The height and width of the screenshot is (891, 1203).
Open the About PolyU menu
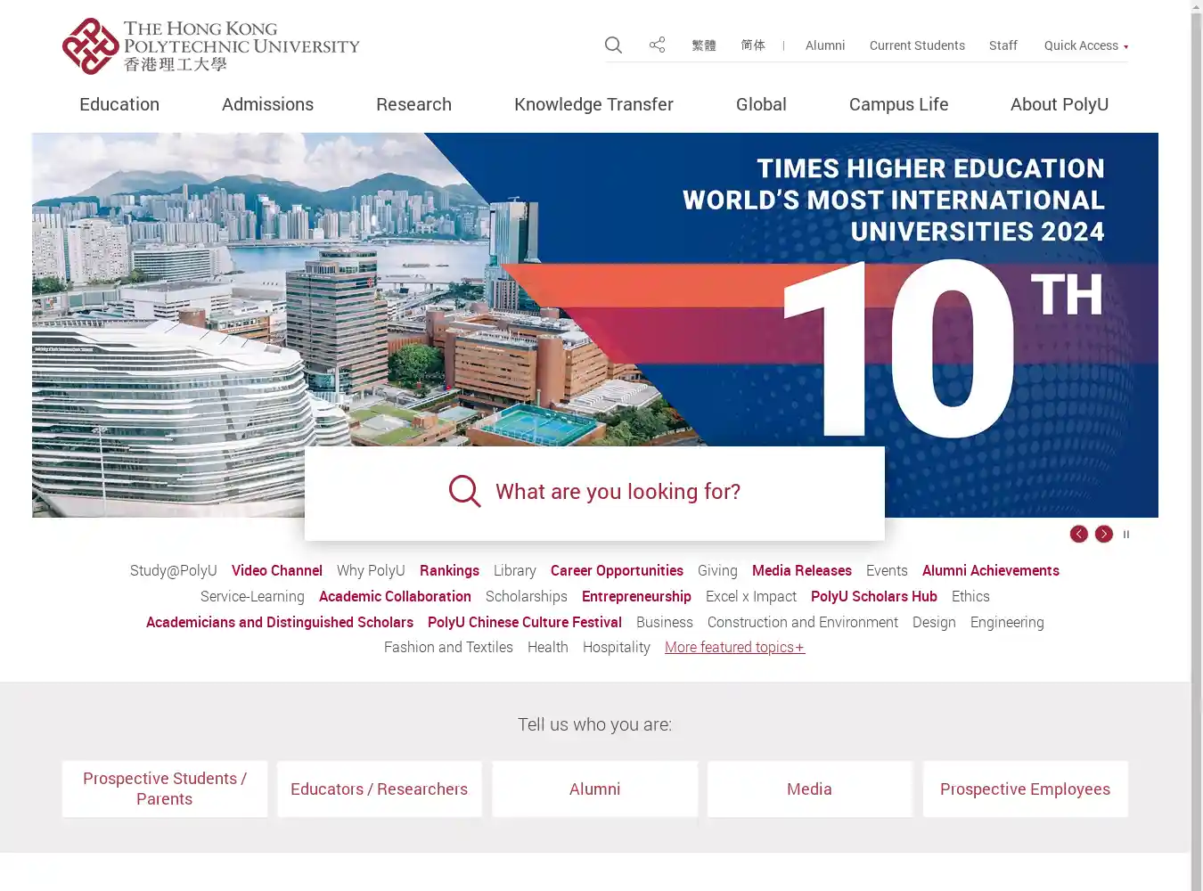[1060, 104]
